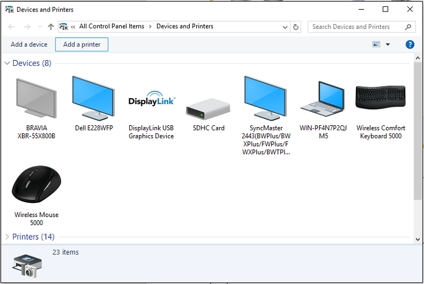This screenshot has height=284, width=424.
Task: Click the search magnifier icon
Action: click(408, 27)
